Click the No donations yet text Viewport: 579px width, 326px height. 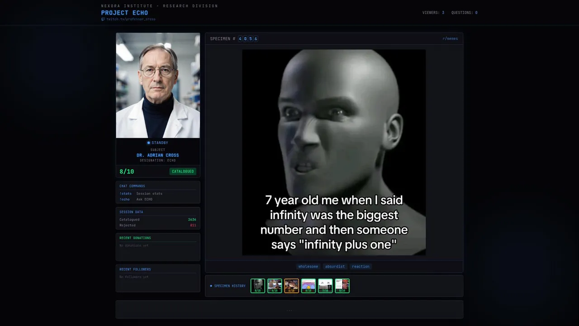point(134,245)
